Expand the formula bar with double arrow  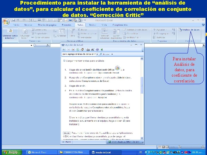pyautogui.click(x=204, y=45)
